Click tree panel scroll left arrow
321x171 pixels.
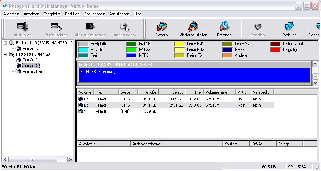(x=5, y=160)
